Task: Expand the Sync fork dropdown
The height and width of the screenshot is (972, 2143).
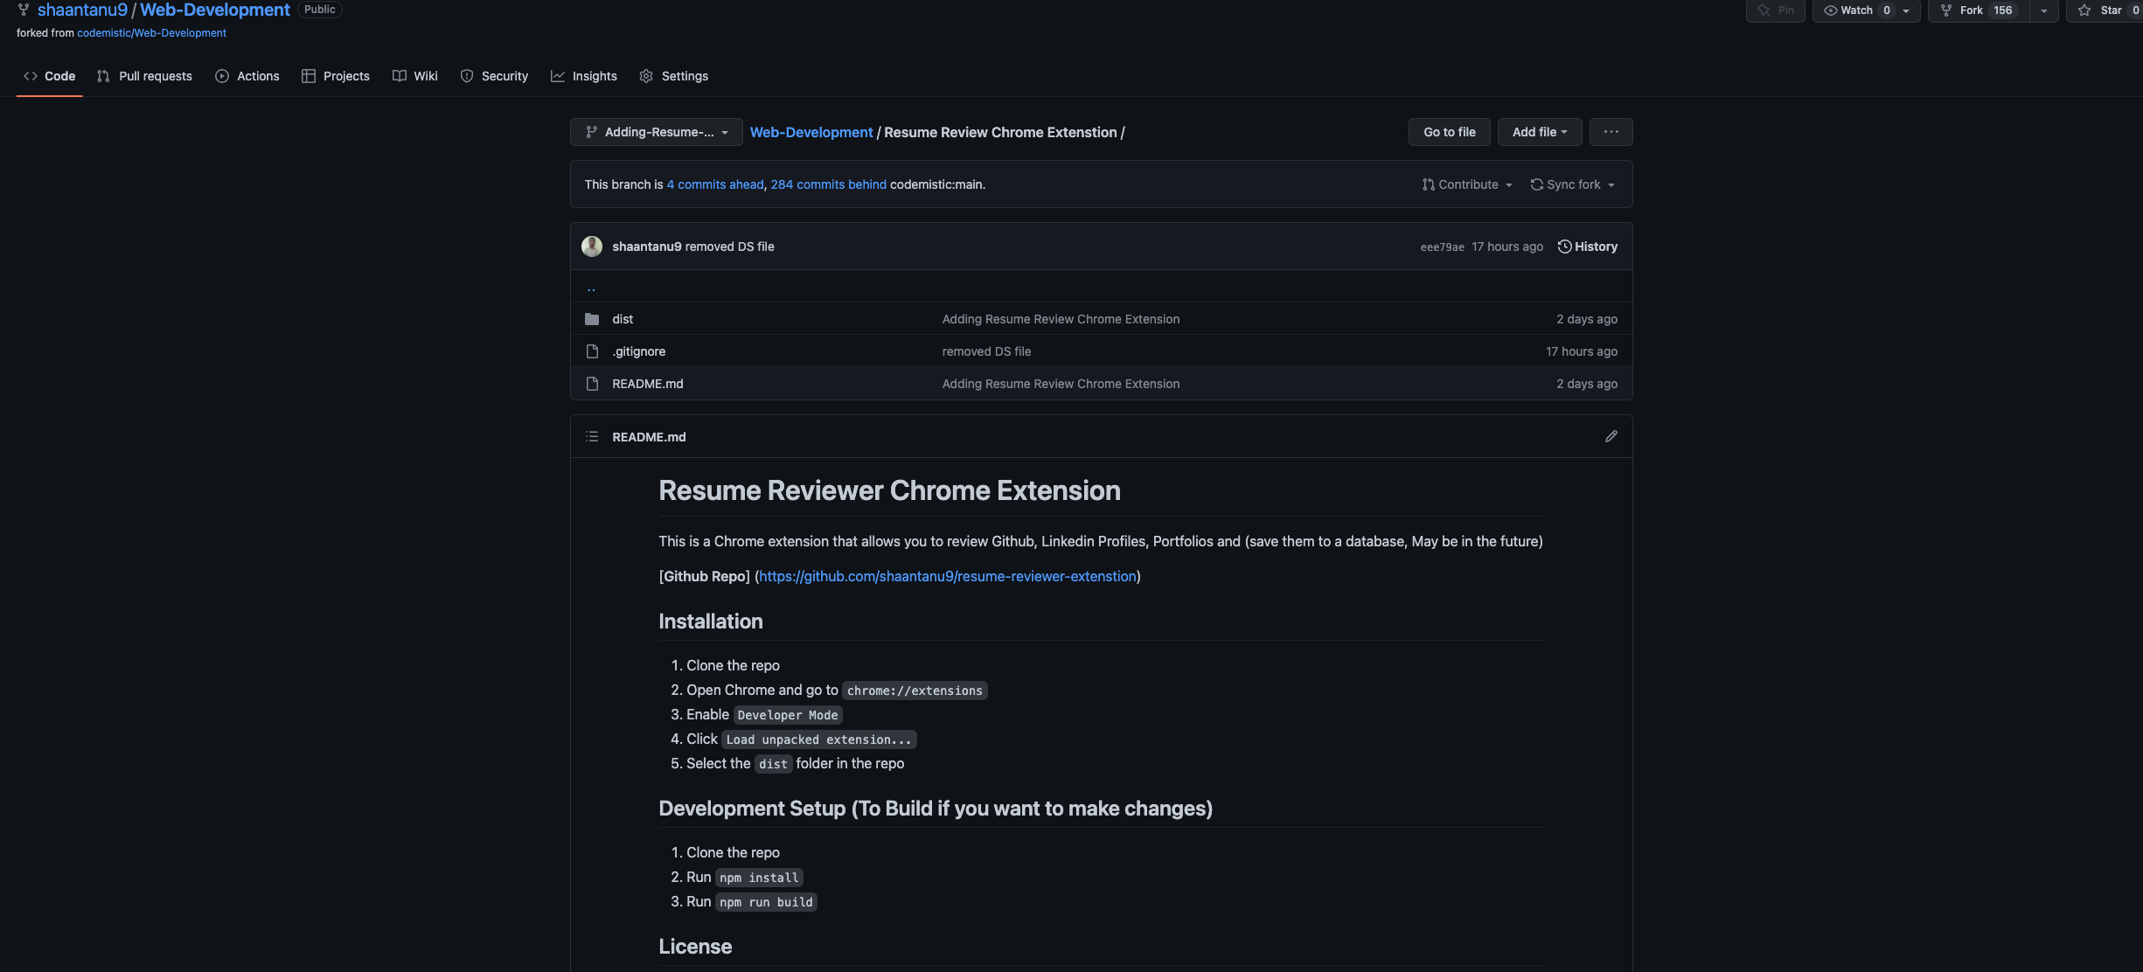Action: 1572,184
